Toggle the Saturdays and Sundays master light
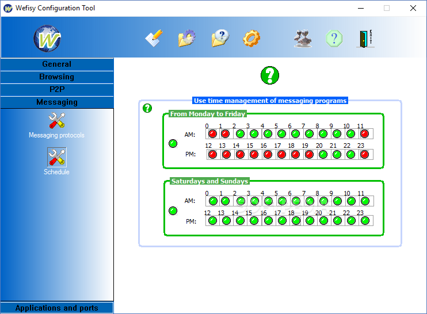Viewport: 427px width, 314px height. click(173, 210)
